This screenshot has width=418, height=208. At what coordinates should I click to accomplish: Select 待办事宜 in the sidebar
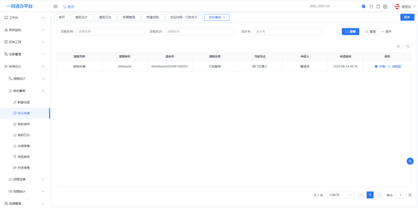point(25,113)
